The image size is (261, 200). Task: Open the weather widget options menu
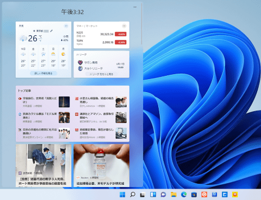click(x=66, y=26)
